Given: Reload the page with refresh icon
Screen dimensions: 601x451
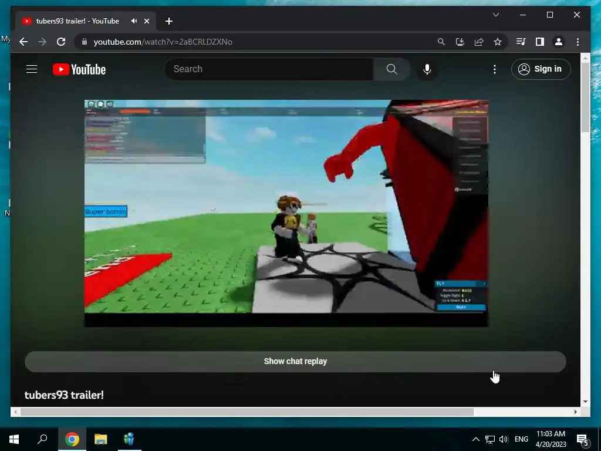Looking at the screenshot, I should (61, 42).
